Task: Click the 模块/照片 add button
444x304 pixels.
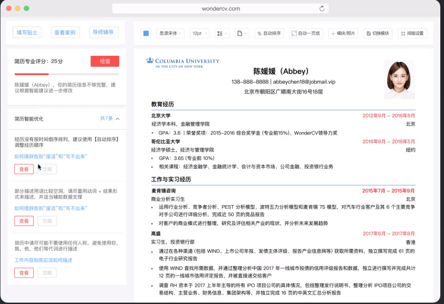Action: [343, 33]
